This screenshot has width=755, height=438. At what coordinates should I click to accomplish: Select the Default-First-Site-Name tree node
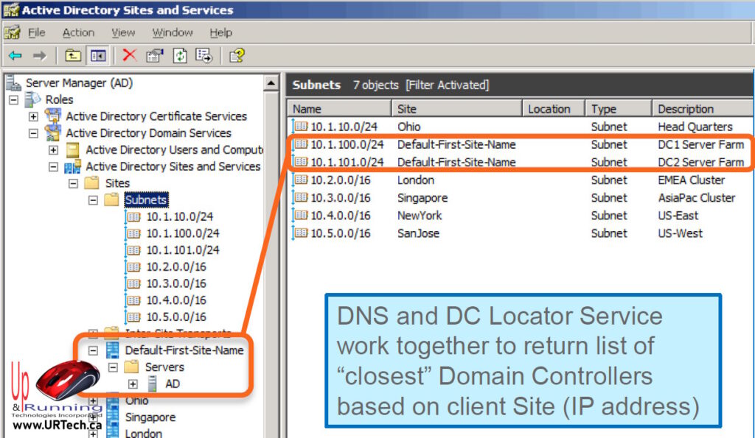[184, 350]
